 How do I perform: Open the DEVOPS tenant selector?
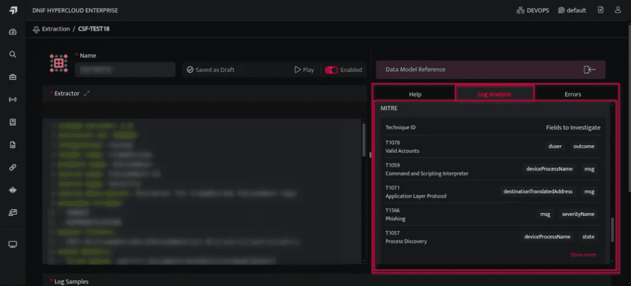(x=533, y=10)
